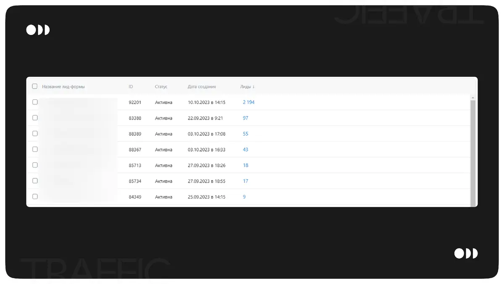Mark the checkbox for lead form 84349
The width and height of the screenshot is (504, 284).
tap(35, 196)
